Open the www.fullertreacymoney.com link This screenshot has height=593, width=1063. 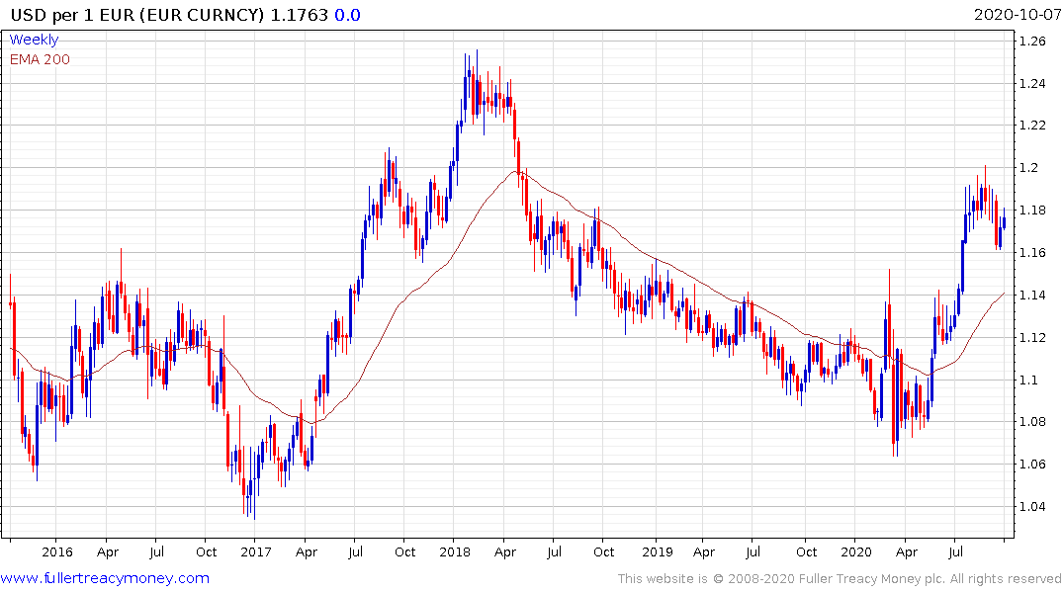105,578
